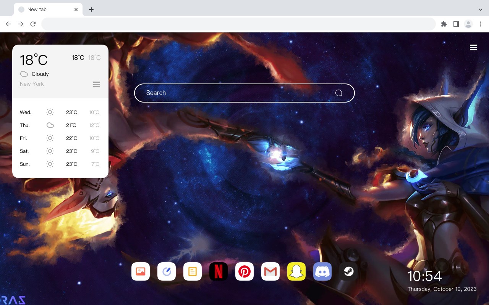The width and height of the screenshot is (489, 305).
Task: Open the weather widget menu icon
Action: (x=97, y=84)
